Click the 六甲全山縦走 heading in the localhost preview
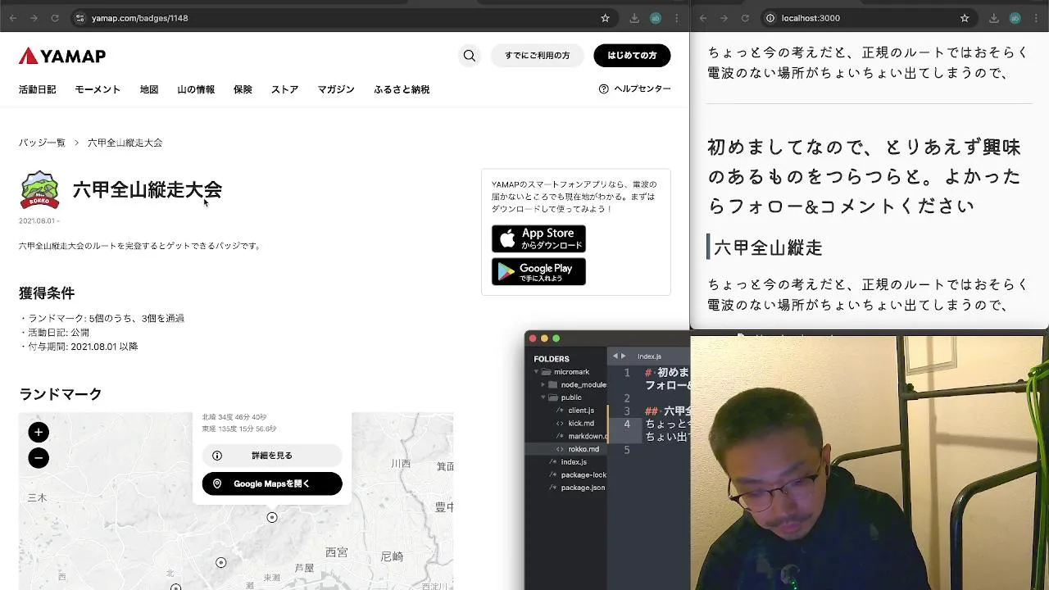The width and height of the screenshot is (1049, 590). pos(768,247)
